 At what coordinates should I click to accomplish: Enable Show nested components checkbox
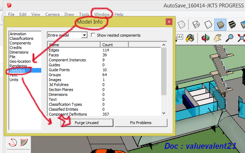(x=93, y=35)
